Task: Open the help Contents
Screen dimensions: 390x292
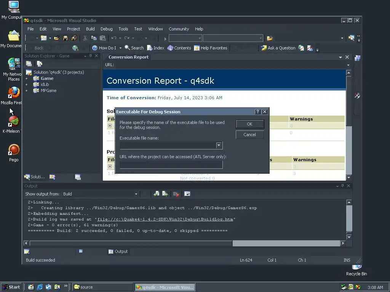Action: tap(179, 48)
